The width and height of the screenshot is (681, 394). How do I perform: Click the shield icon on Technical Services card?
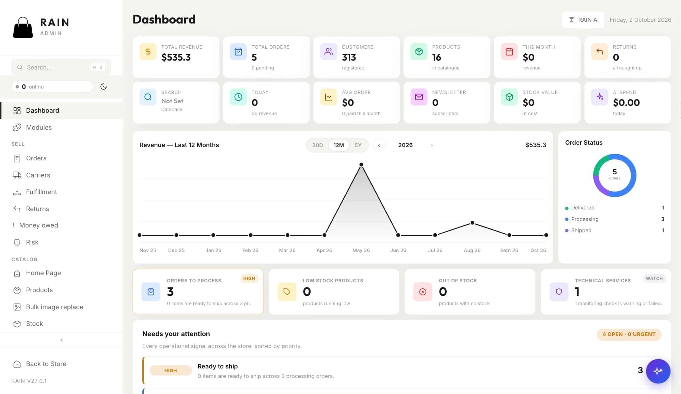tap(559, 292)
